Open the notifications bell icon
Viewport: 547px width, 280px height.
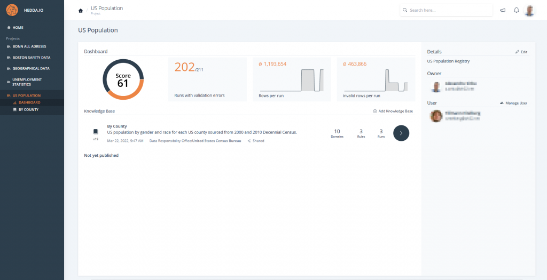[517, 10]
